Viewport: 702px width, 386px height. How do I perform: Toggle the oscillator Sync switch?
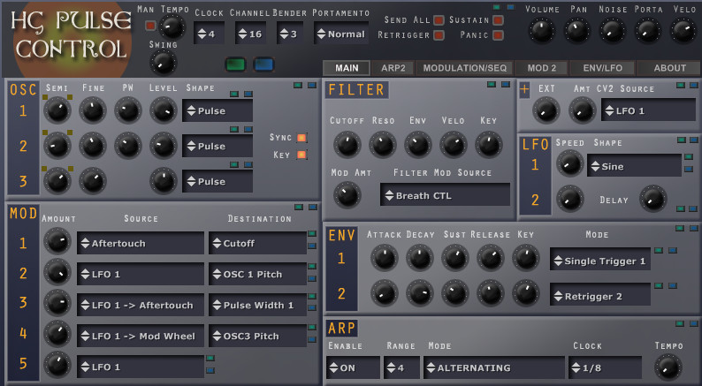click(301, 137)
